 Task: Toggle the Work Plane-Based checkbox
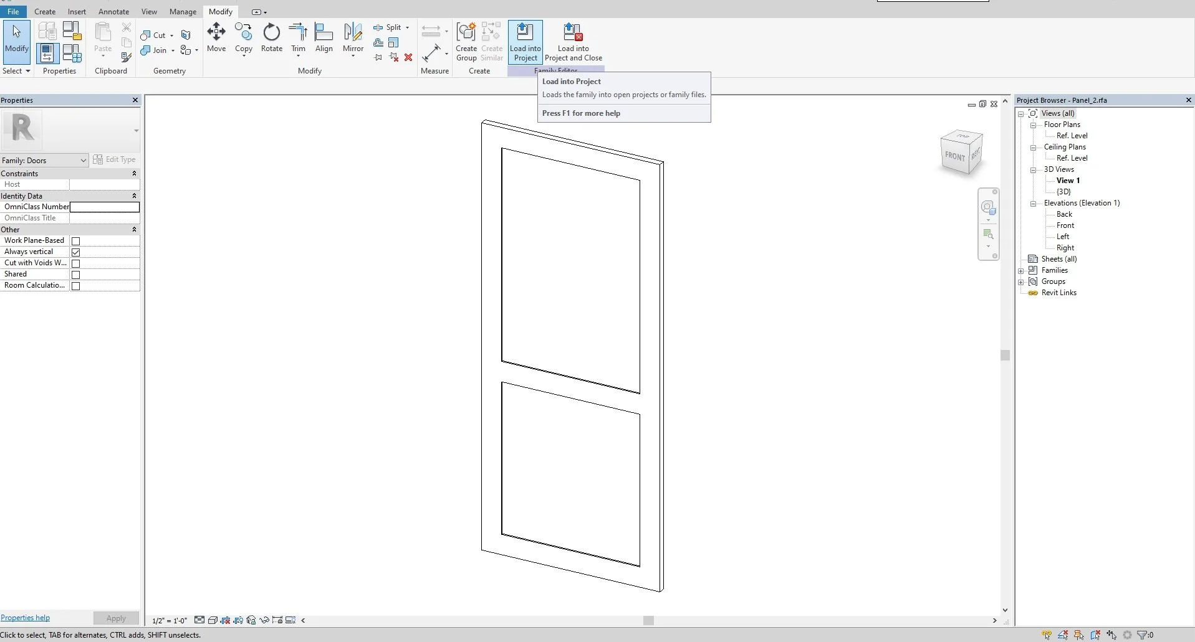(x=75, y=241)
